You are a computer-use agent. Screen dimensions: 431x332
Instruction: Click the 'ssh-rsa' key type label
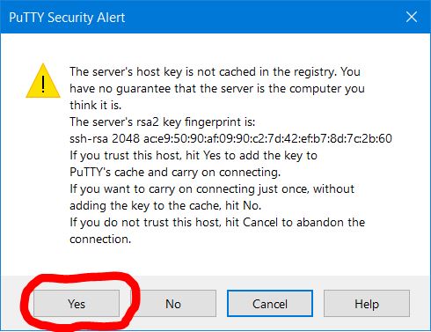[x=89, y=138]
